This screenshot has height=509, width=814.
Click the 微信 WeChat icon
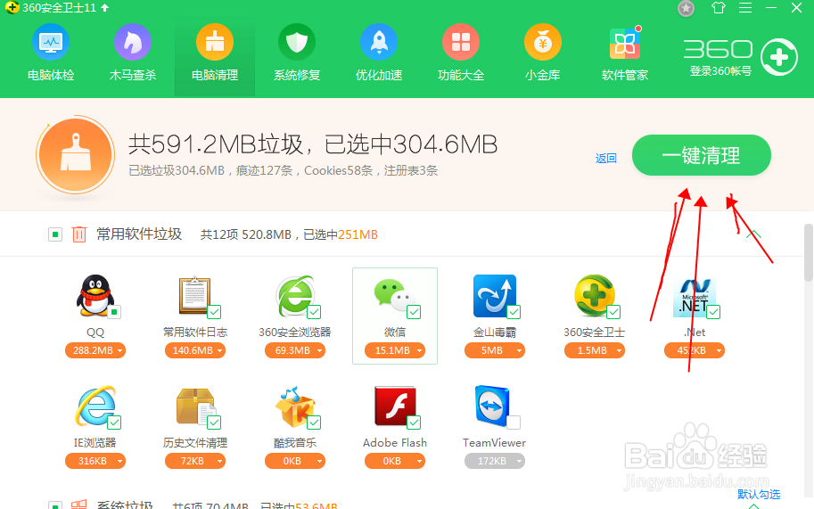[394, 293]
